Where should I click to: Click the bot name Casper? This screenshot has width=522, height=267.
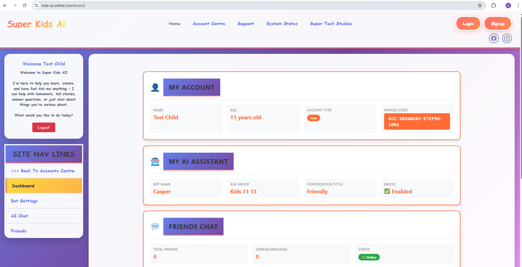point(162,191)
